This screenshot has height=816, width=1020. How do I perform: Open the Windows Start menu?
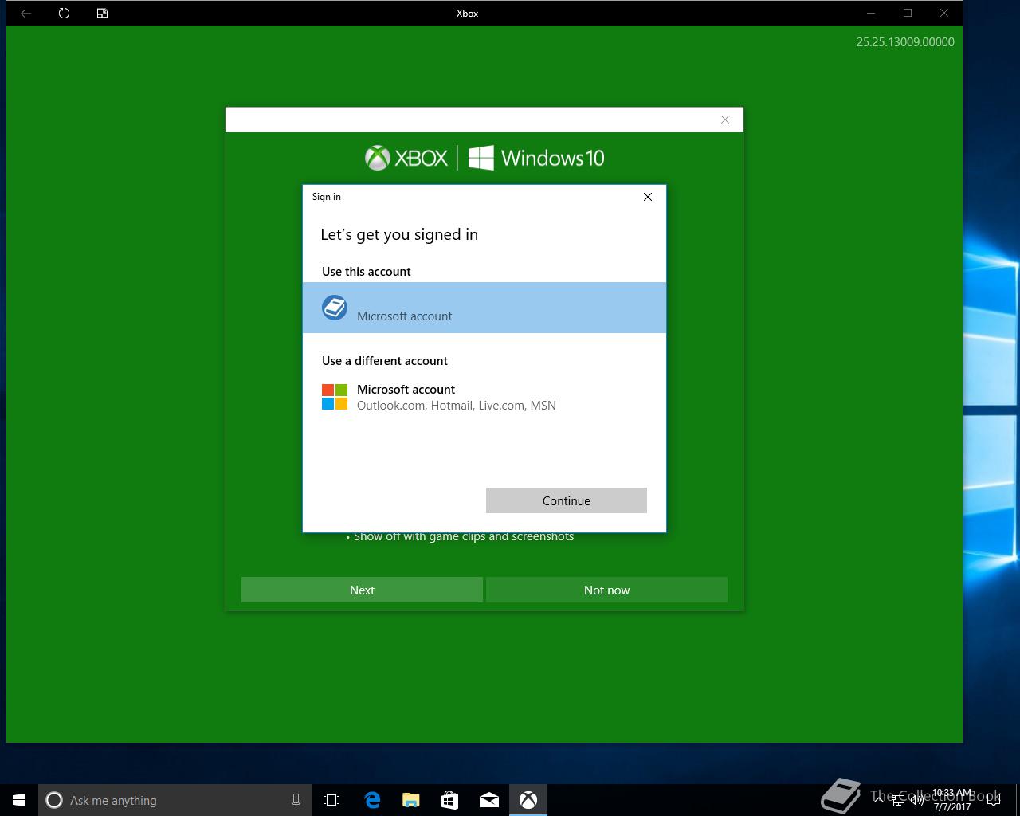[19, 800]
